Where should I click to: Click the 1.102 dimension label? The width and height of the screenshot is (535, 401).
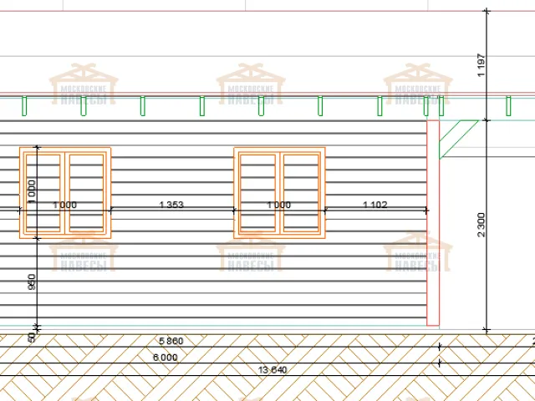tap(375, 205)
